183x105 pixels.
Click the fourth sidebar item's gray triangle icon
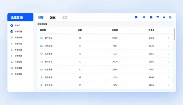click(x=11, y=44)
